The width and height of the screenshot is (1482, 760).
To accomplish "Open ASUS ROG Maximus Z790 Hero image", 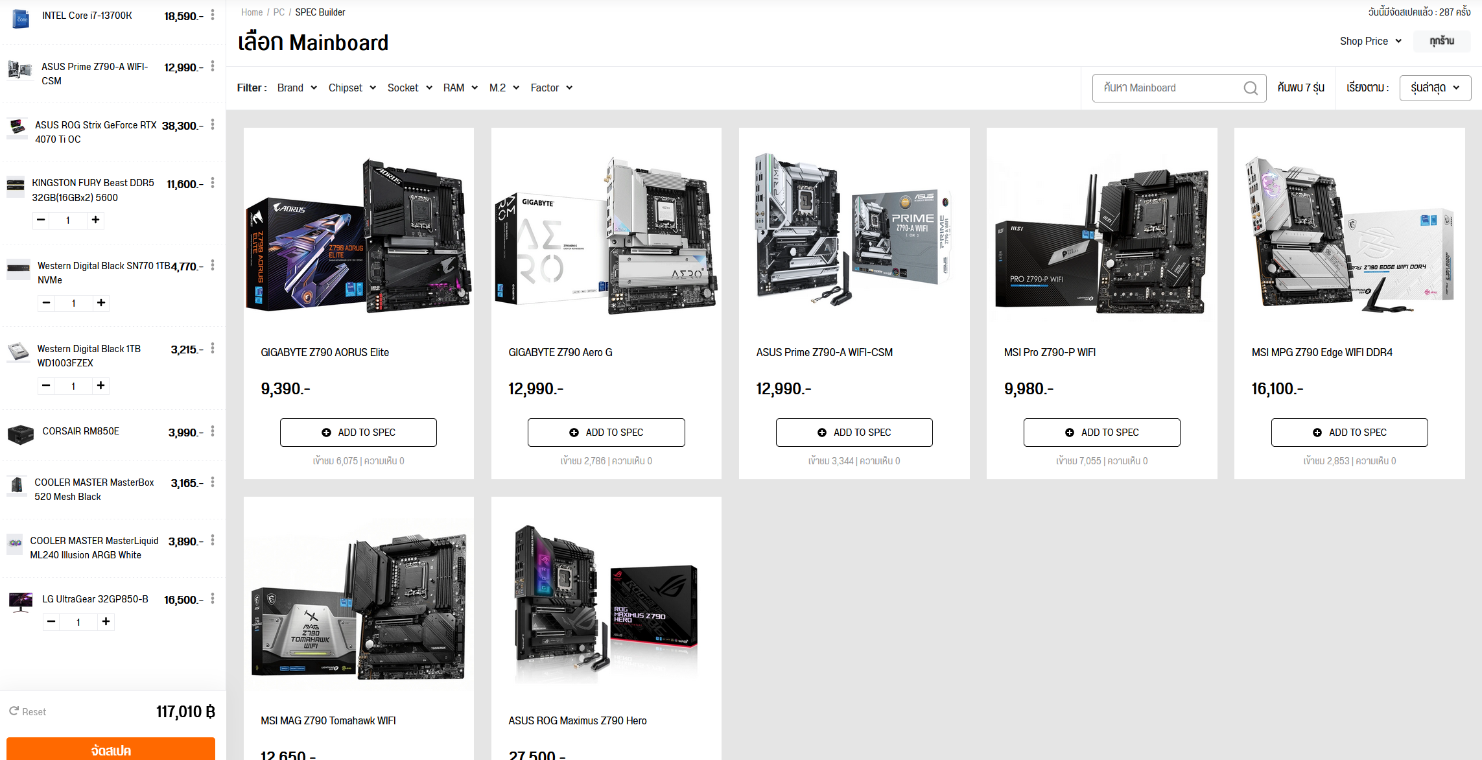I will click(x=606, y=603).
